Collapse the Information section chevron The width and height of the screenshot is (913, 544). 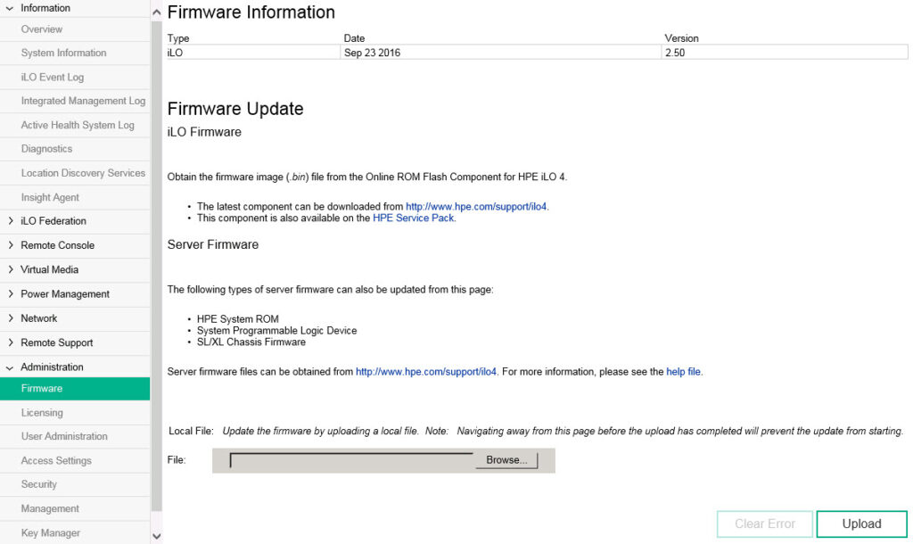click(x=10, y=8)
